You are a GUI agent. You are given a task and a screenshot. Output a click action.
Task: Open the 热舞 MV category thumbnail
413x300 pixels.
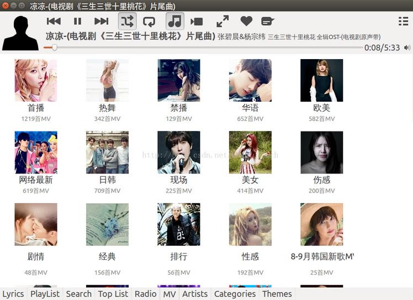[107, 81]
